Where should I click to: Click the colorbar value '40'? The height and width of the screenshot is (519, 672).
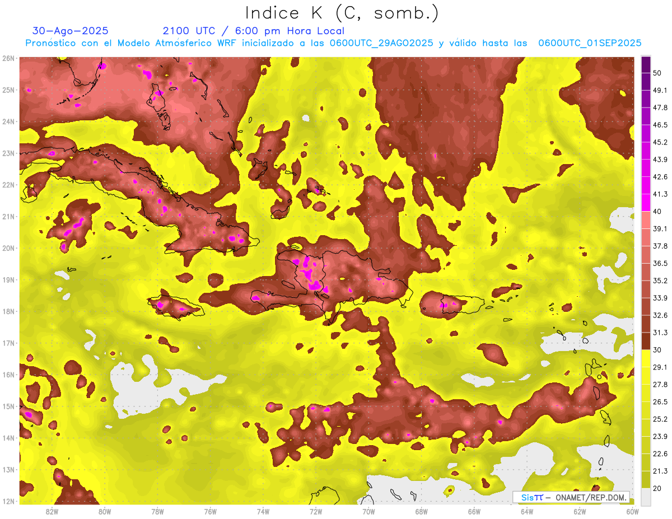(657, 212)
